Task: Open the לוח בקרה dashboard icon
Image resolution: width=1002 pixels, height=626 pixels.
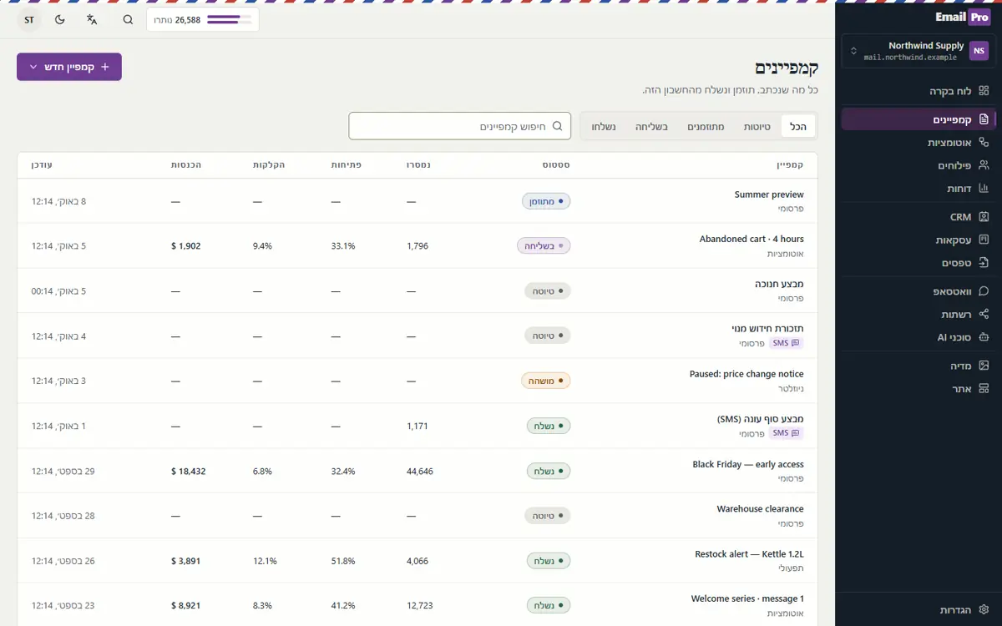Action: [984, 91]
